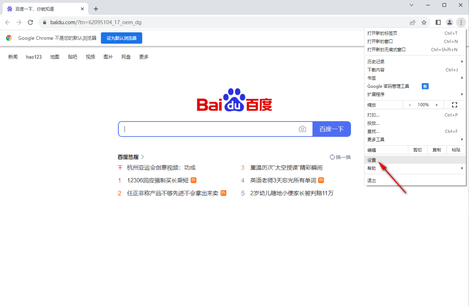Open hot topic 任正非称产品不够先进

pyautogui.click(x=173, y=193)
